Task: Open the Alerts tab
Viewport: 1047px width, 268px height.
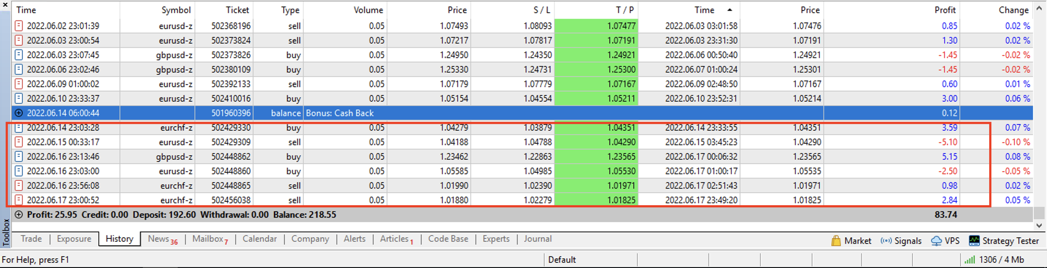Action: 355,239
